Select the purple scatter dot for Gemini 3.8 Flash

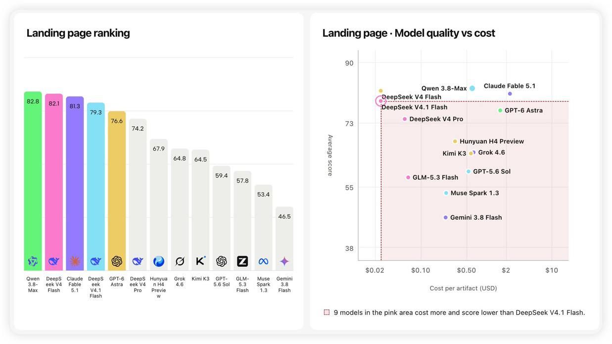tap(446, 217)
